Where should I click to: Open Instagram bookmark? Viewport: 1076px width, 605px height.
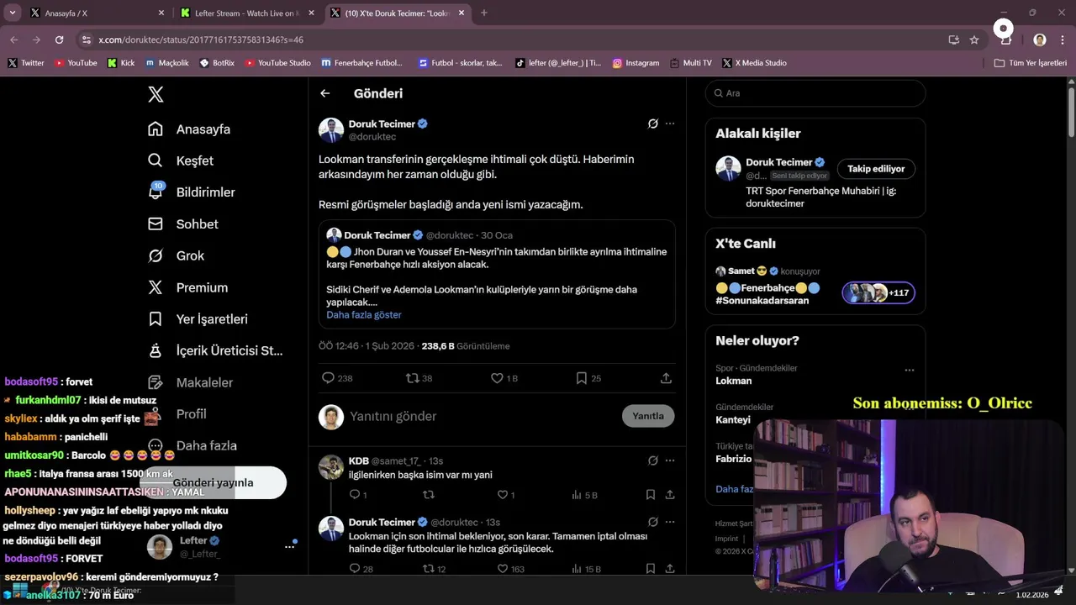636,63
